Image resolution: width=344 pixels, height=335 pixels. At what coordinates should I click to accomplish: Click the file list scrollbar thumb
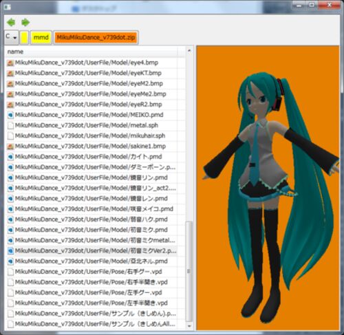tap(189, 271)
